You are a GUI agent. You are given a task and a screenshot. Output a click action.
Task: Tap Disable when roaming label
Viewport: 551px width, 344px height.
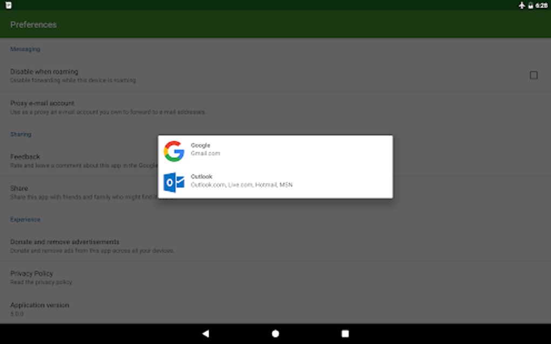(44, 72)
